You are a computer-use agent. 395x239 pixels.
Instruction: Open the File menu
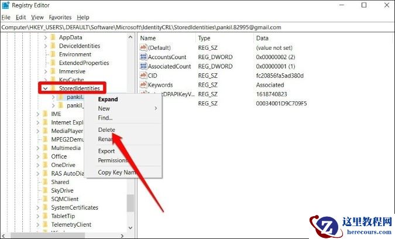pos(6,18)
